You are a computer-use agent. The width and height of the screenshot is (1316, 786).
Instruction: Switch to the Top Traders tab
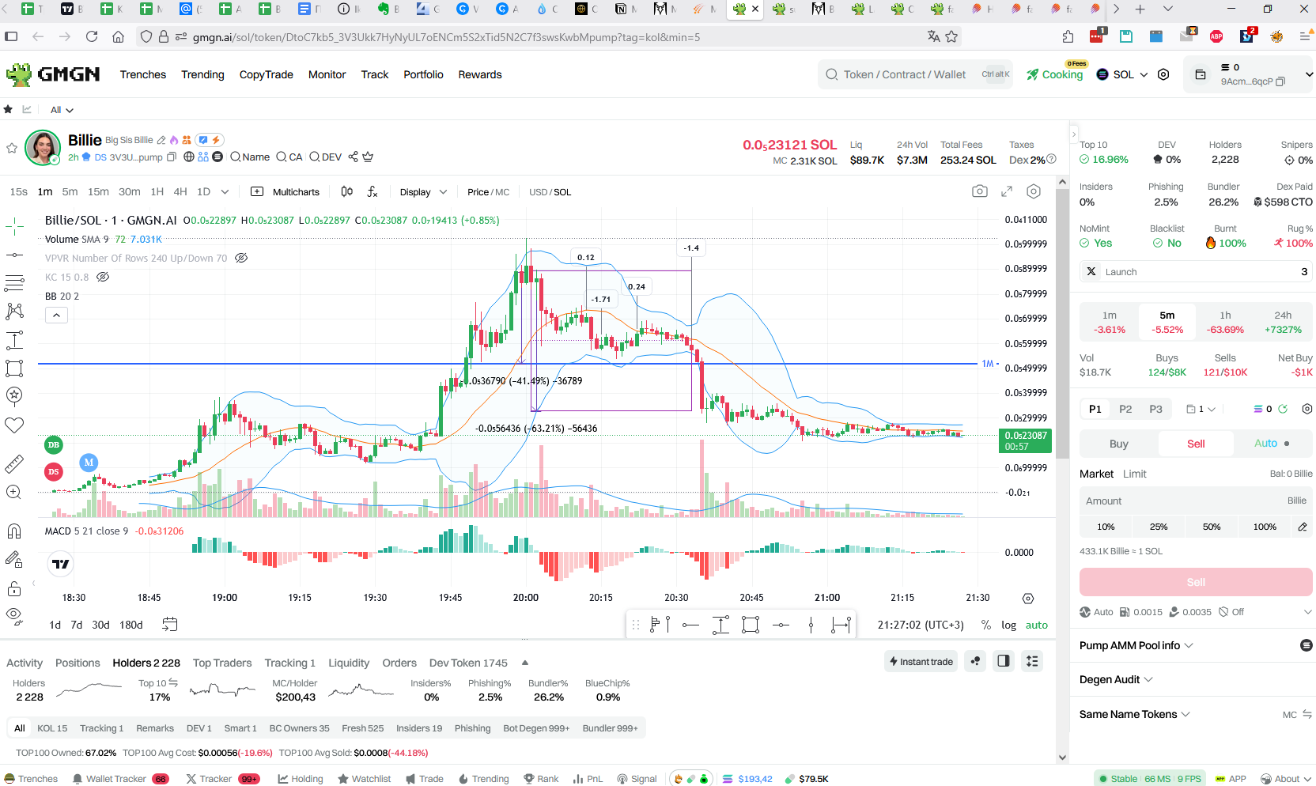(222, 663)
